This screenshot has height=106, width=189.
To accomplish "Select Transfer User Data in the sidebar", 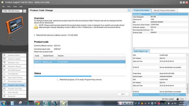I will point(14,89).
